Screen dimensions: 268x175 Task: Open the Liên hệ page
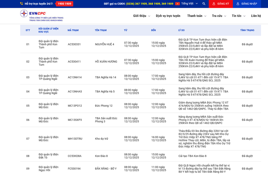coord(256,16)
